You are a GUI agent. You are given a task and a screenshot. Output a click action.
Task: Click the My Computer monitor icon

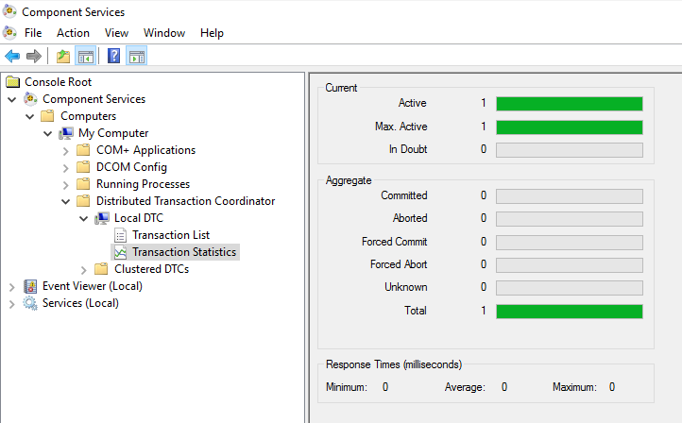point(66,133)
